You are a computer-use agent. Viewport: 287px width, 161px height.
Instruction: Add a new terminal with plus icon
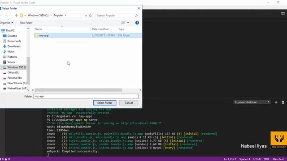[x=276, y=102]
